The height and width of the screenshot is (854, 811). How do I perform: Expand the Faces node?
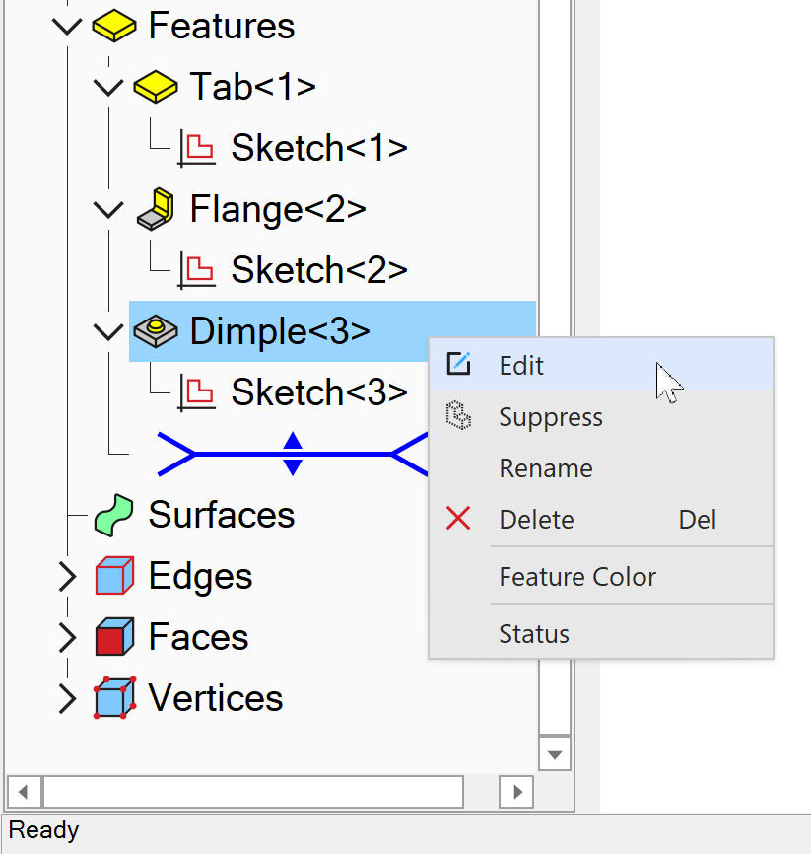pyautogui.click(x=67, y=637)
